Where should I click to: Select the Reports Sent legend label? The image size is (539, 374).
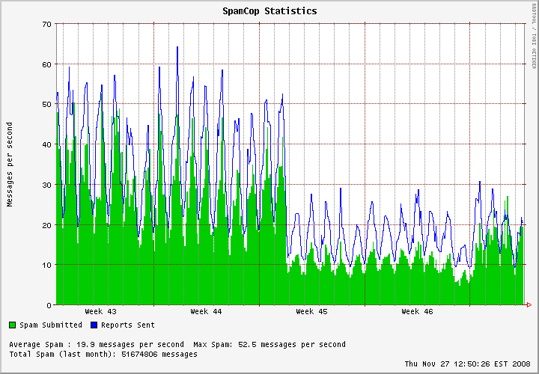click(128, 325)
